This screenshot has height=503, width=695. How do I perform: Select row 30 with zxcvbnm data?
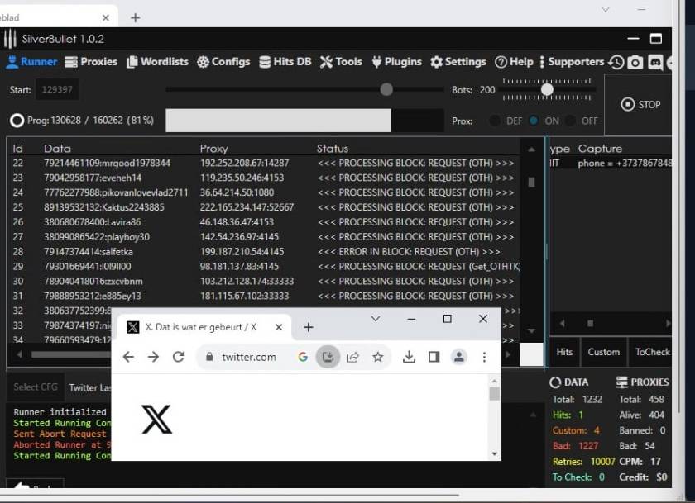(x=264, y=282)
